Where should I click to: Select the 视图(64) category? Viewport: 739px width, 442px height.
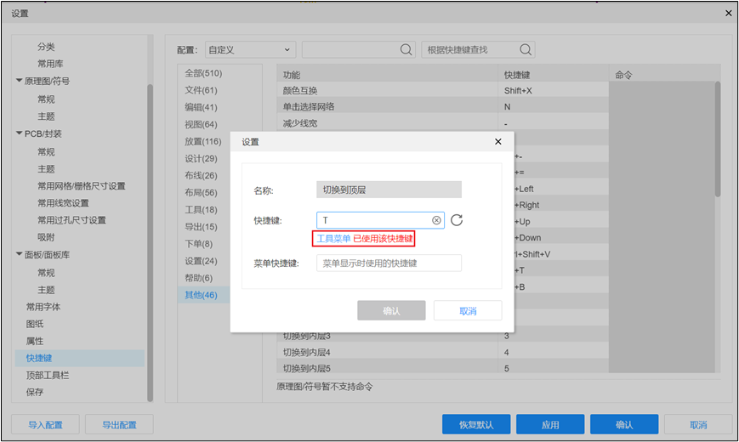202,124
